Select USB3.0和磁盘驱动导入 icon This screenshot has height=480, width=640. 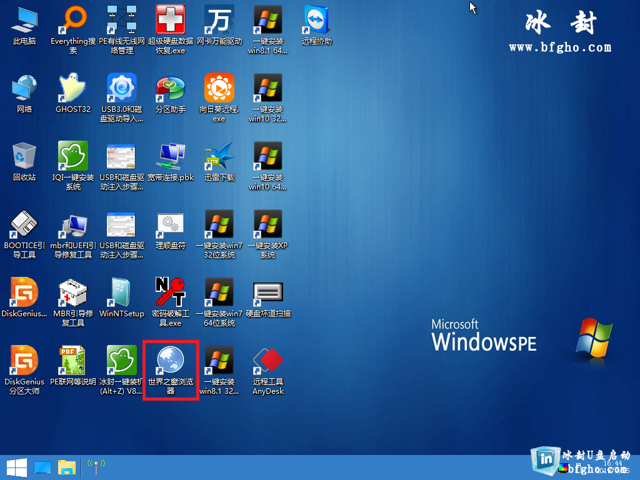[x=122, y=97]
